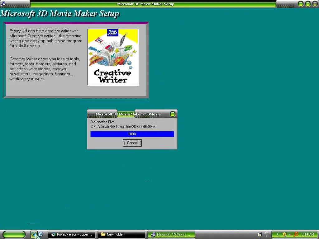
Task: Close the setup window with last green button
Action: [x=315, y=4]
